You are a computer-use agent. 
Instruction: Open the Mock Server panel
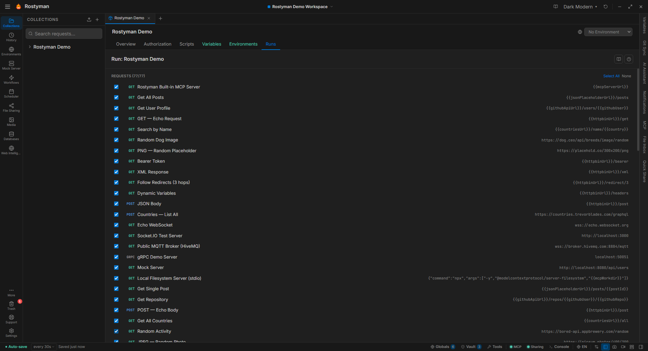[x=11, y=65]
